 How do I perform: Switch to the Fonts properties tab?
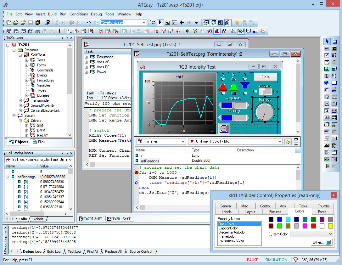pyautogui.click(x=322, y=212)
